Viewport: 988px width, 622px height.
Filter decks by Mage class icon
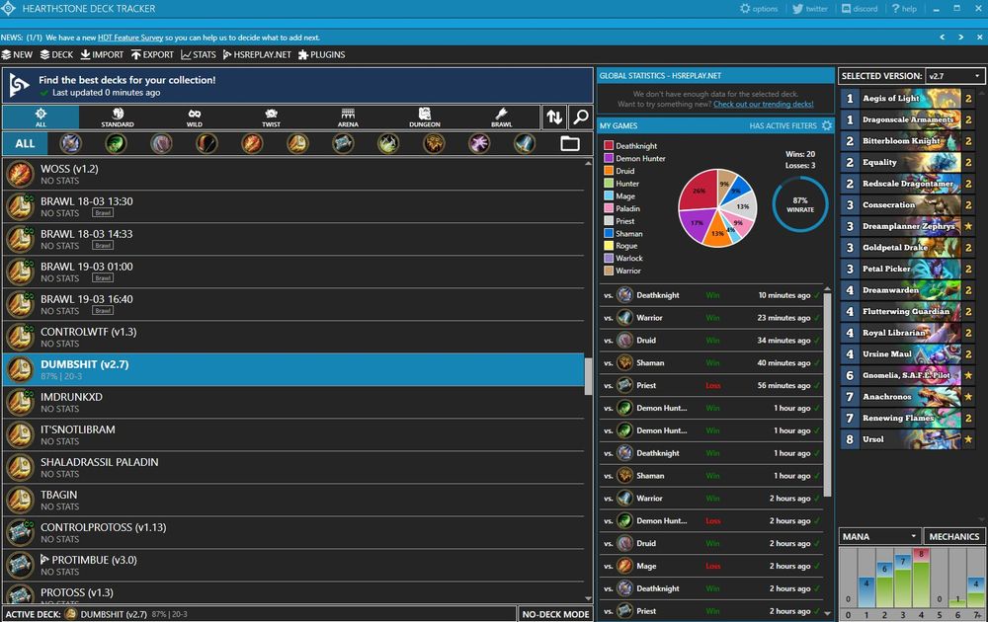[252, 143]
